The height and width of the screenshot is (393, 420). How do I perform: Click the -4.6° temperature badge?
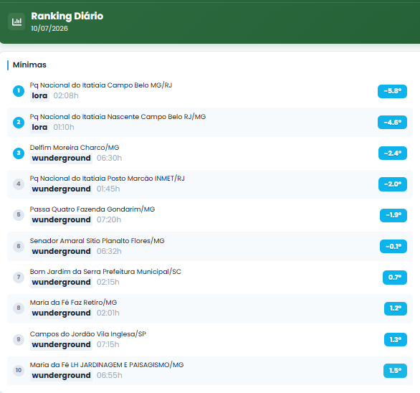(392, 123)
